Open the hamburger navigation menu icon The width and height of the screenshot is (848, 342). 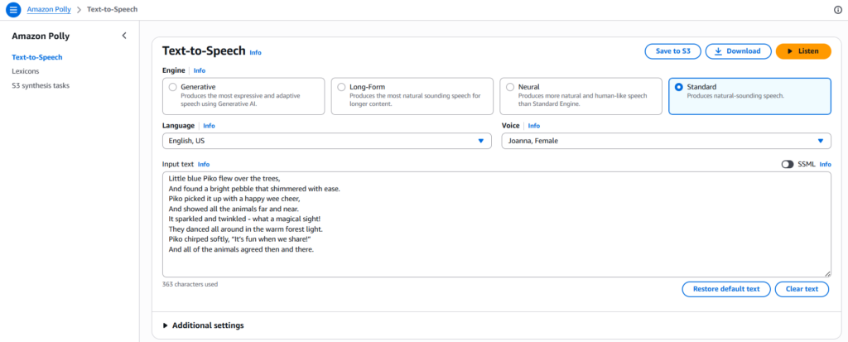coord(13,9)
